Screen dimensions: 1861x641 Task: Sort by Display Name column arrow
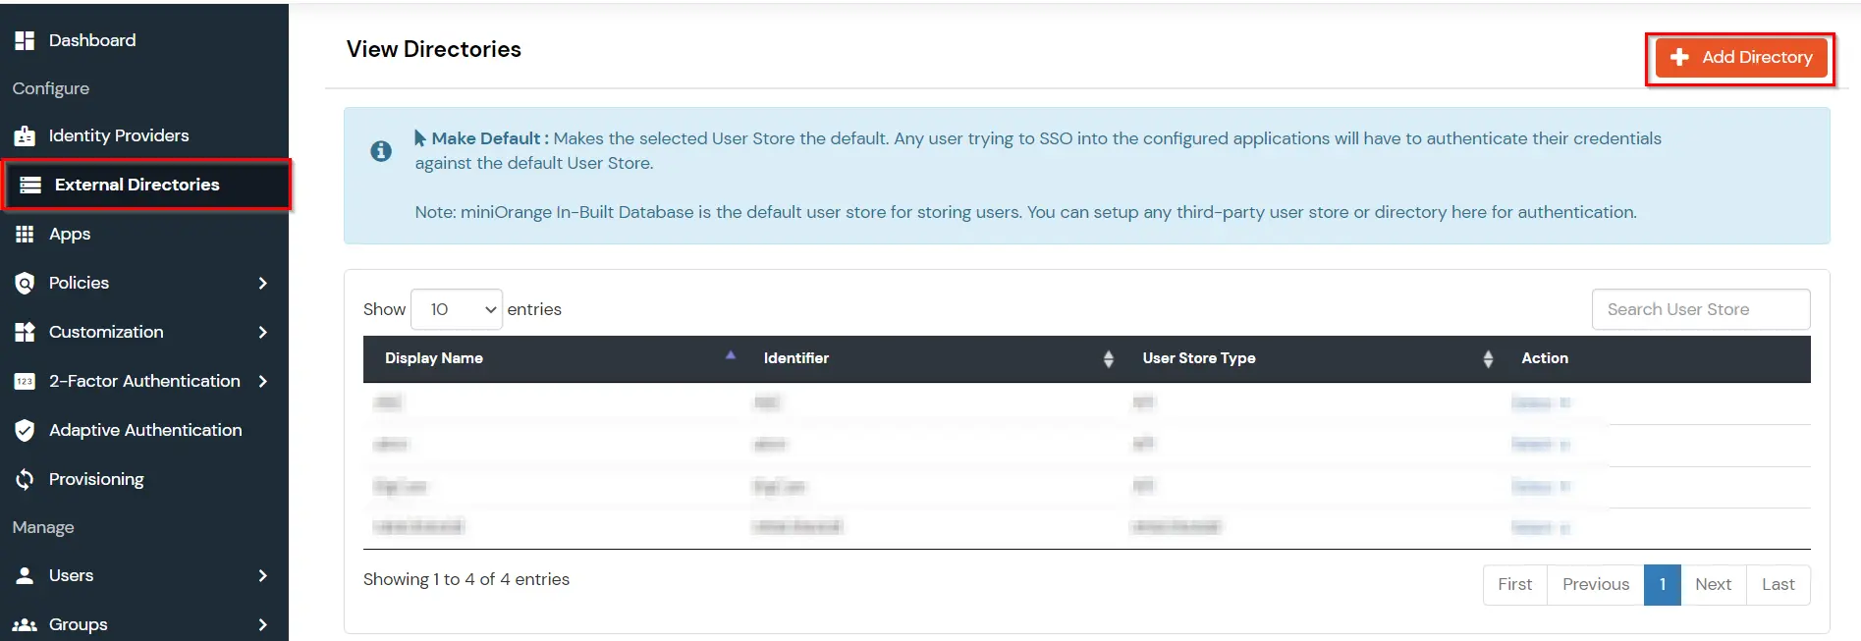(731, 355)
